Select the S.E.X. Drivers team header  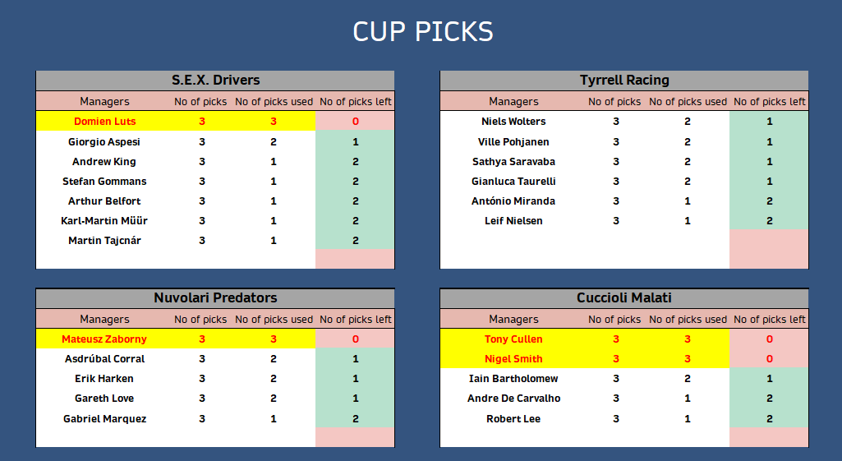coord(215,80)
